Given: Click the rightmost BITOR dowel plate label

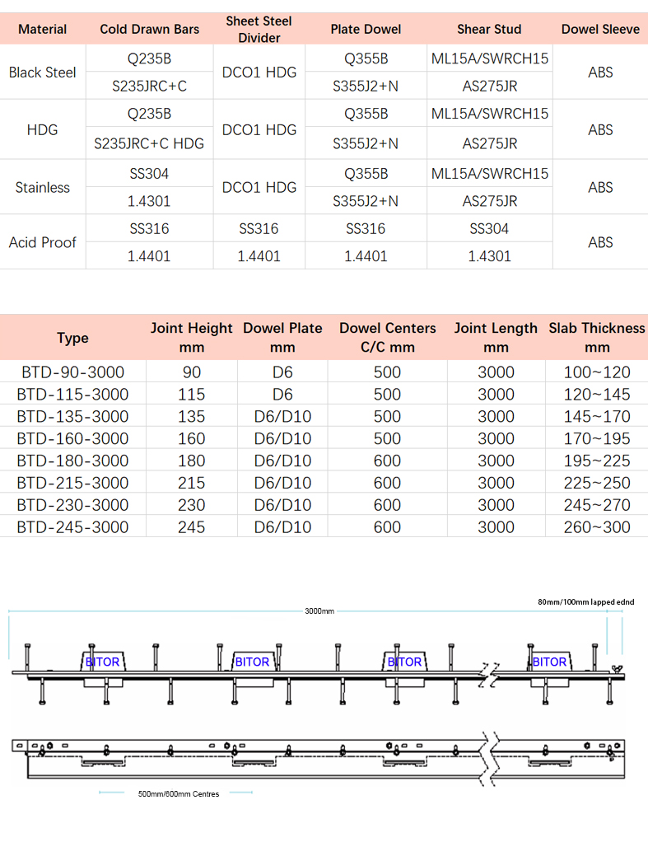Looking at the screenshot, I should tap(549, 662).
